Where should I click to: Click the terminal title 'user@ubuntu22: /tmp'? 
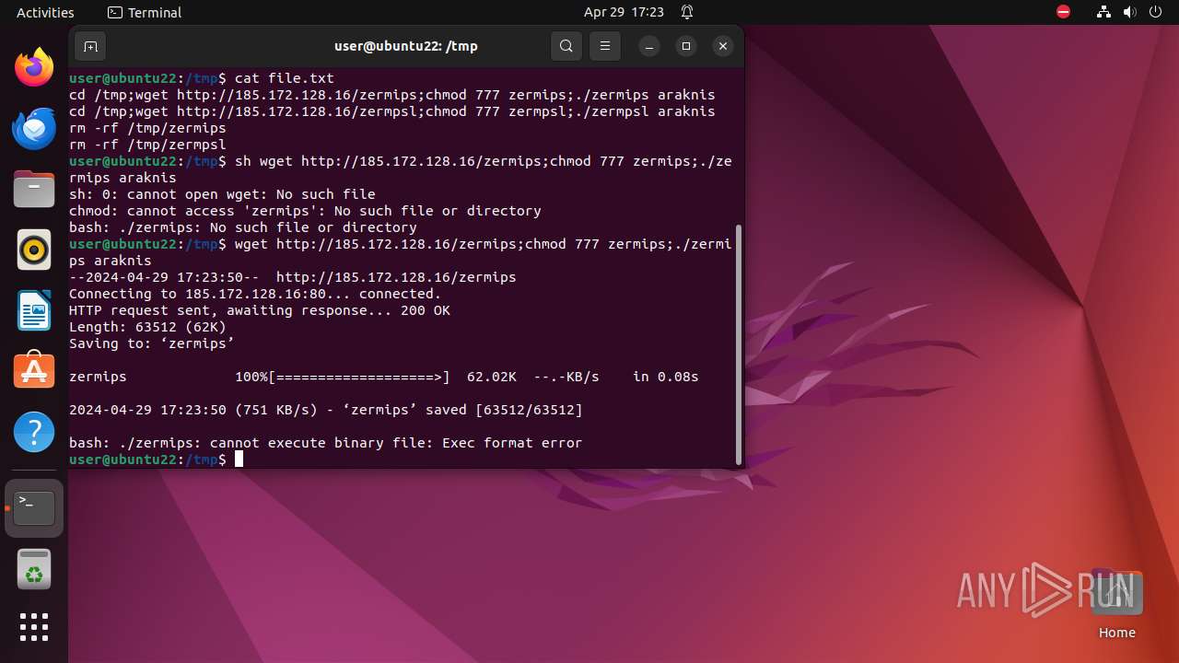tap(405, 46)
